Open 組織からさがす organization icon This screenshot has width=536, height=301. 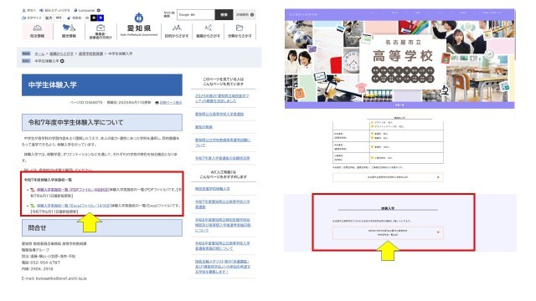point(208,31)
